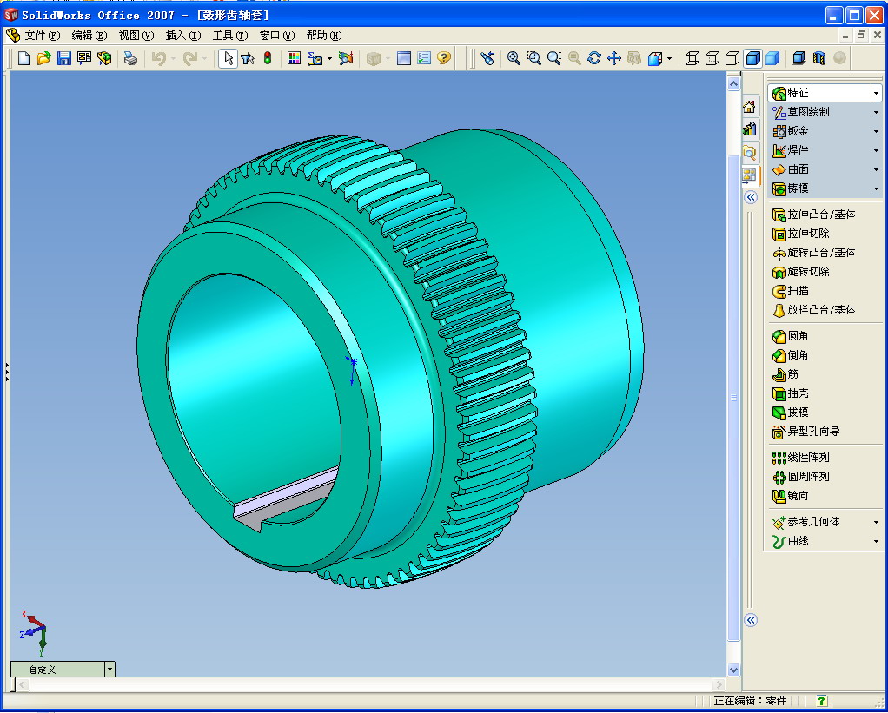Open the 视图 menu
Image resolution: width=888 pixels, height=713 pixels.
pyautogui.click(x=136, y=35)
